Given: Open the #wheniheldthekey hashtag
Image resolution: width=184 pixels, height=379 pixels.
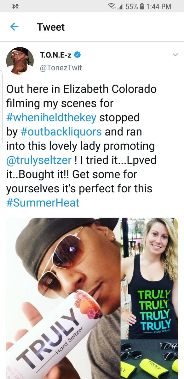Looking at the screenshot, I should point(51,117).
